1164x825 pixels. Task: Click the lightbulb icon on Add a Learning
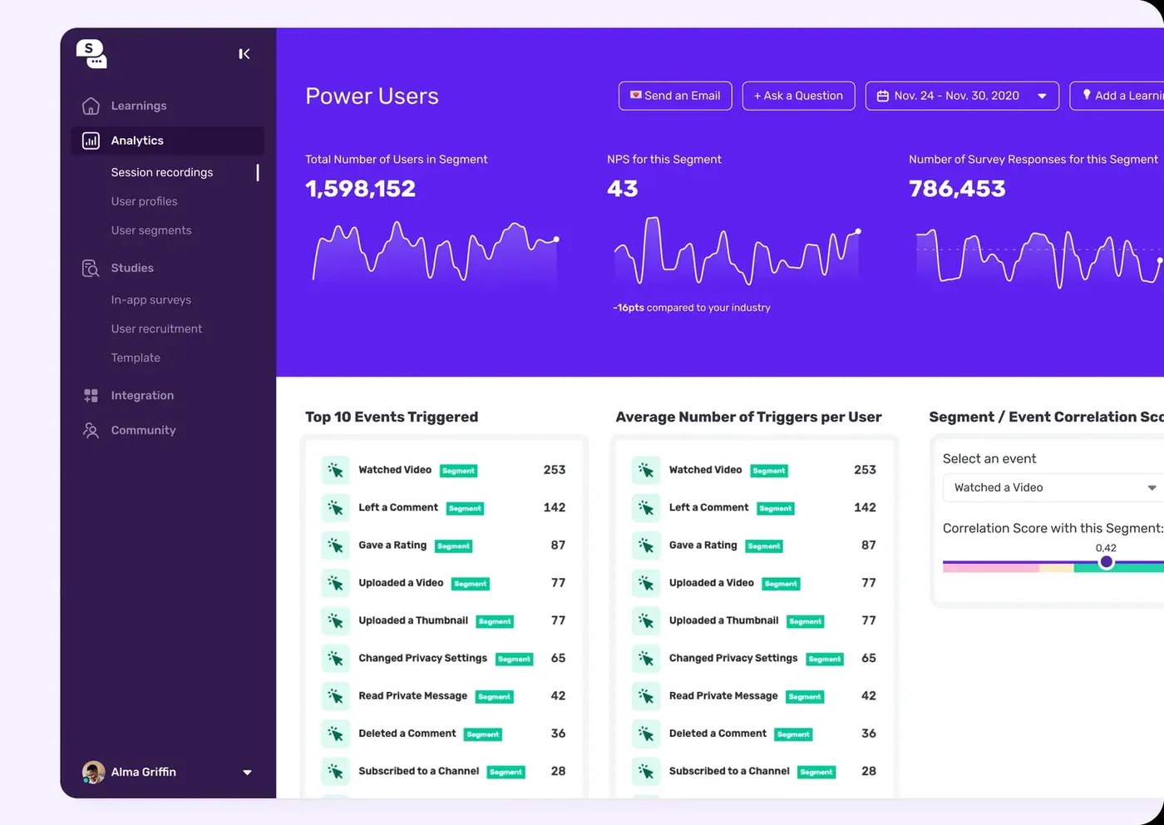(x=1086, y=95)
